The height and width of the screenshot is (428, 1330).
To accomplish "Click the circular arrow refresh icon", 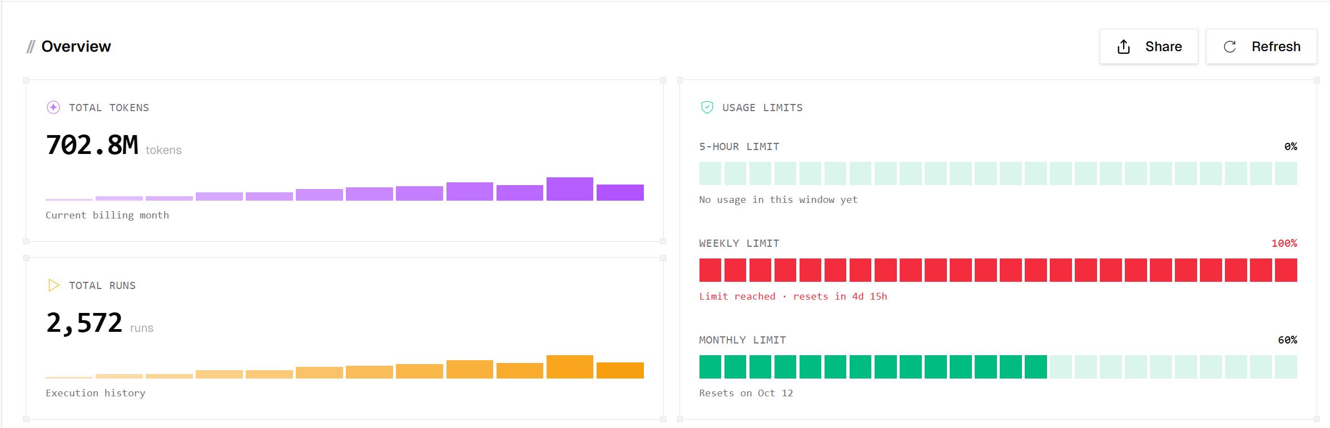I will (1230, 47).
